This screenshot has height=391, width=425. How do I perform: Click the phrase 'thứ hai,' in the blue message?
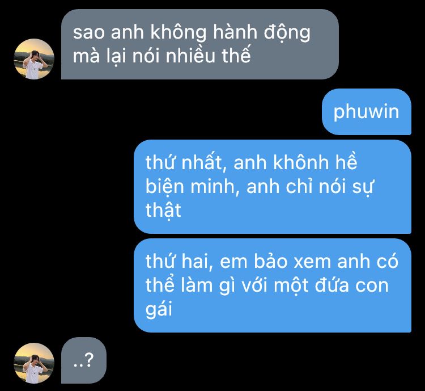click(x=179, y=262)
